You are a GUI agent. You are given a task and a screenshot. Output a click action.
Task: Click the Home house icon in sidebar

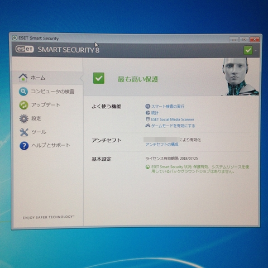point(23,78)
